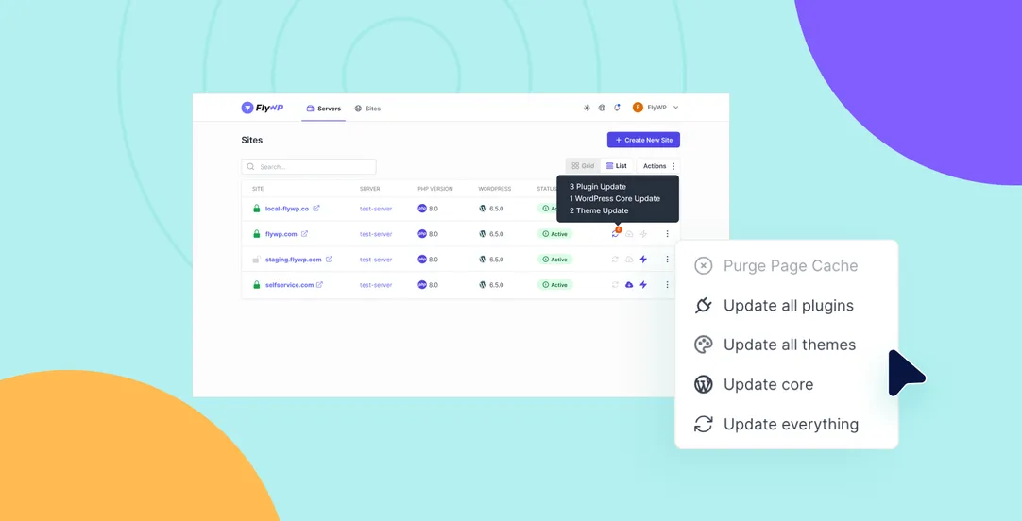Click the Sites page heading
This screenshot has width=1022, height=521.
coord(251,140)
